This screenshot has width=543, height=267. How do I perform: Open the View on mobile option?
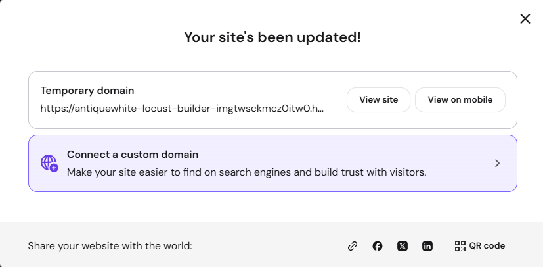point(460,100)
